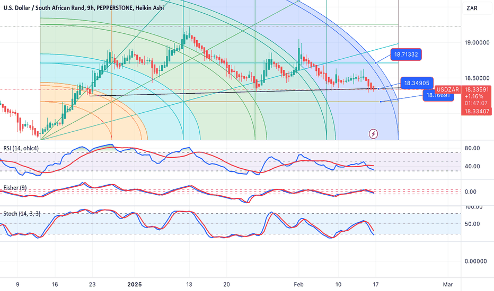The width and height of the screenshot is (494, 291).
Task: Click the 10 date on time axis
Action: [x=338, y=285]
